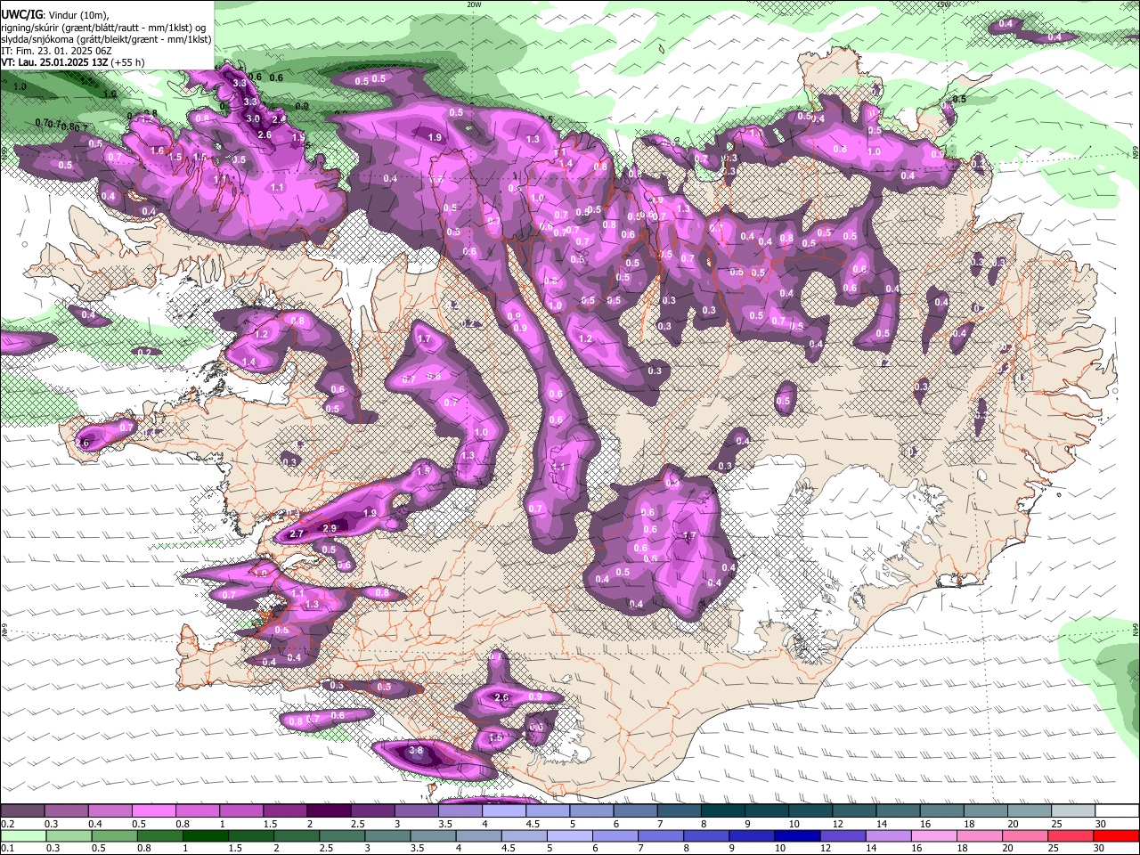1140x855 pixels.
Task: Select the palest green 0.1–0.3 swatch, lower scale
Action: click(x=23, y=835)
